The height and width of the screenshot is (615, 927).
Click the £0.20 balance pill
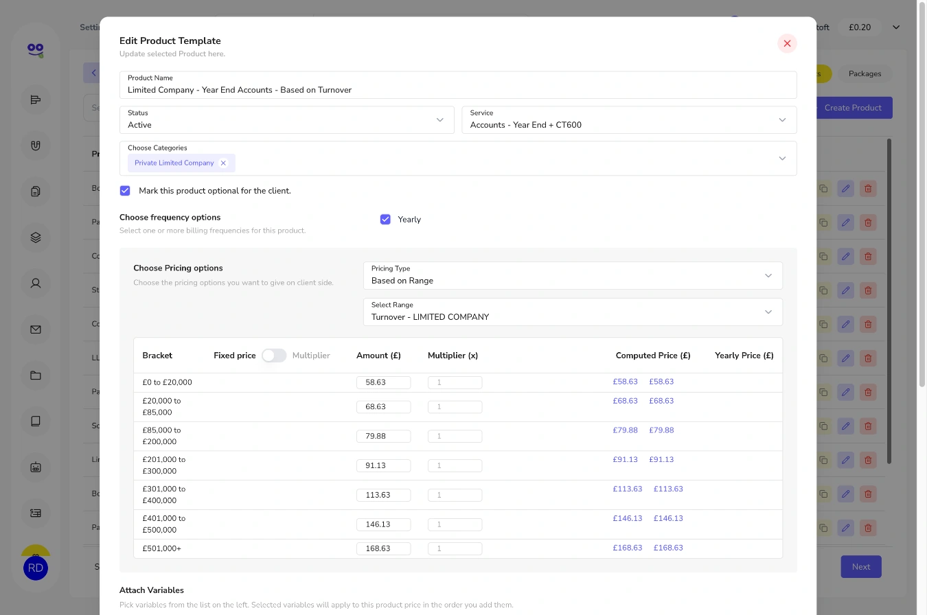click(860, 27)
